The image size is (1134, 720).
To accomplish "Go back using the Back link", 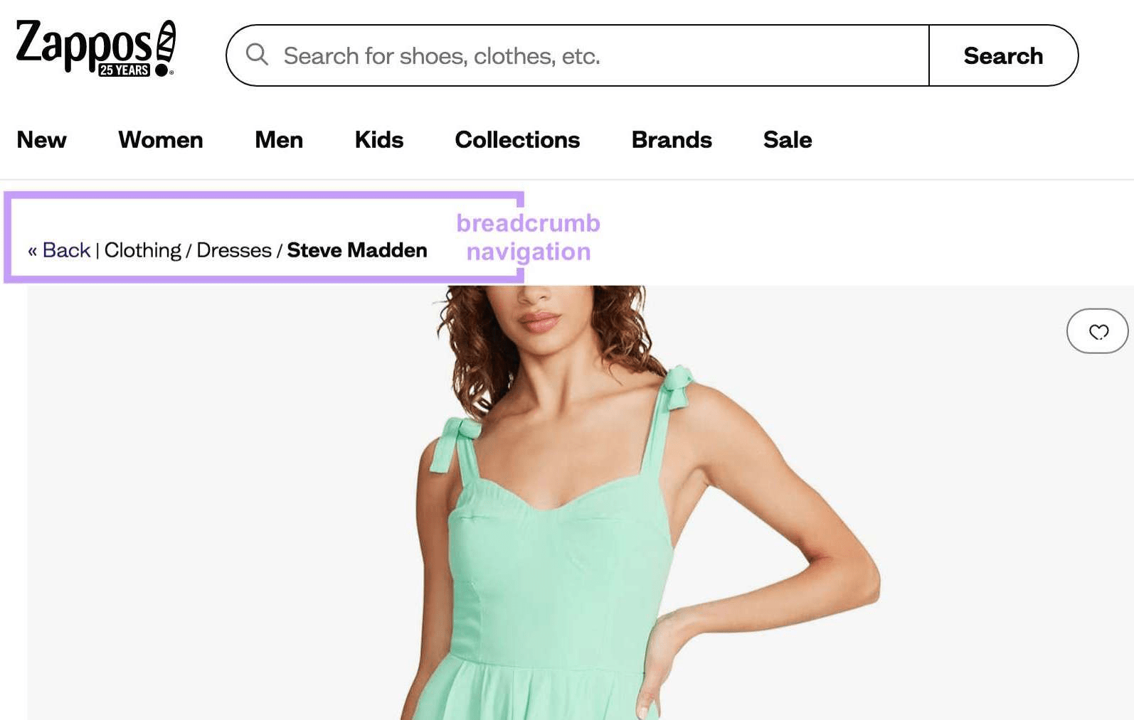I will tap(66, 250).
